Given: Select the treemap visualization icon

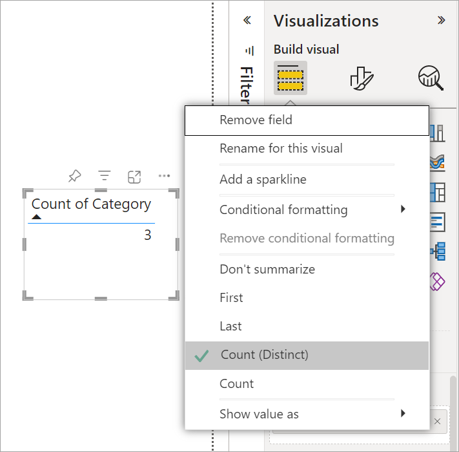Looking at the screenshot, I should pyautogui.click(x=437, y=192).
